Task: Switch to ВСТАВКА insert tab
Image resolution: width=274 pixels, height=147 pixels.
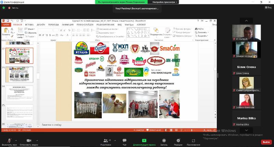Action: pos(29,25)
